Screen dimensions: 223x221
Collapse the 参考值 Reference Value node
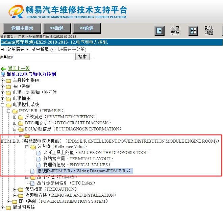27,147
